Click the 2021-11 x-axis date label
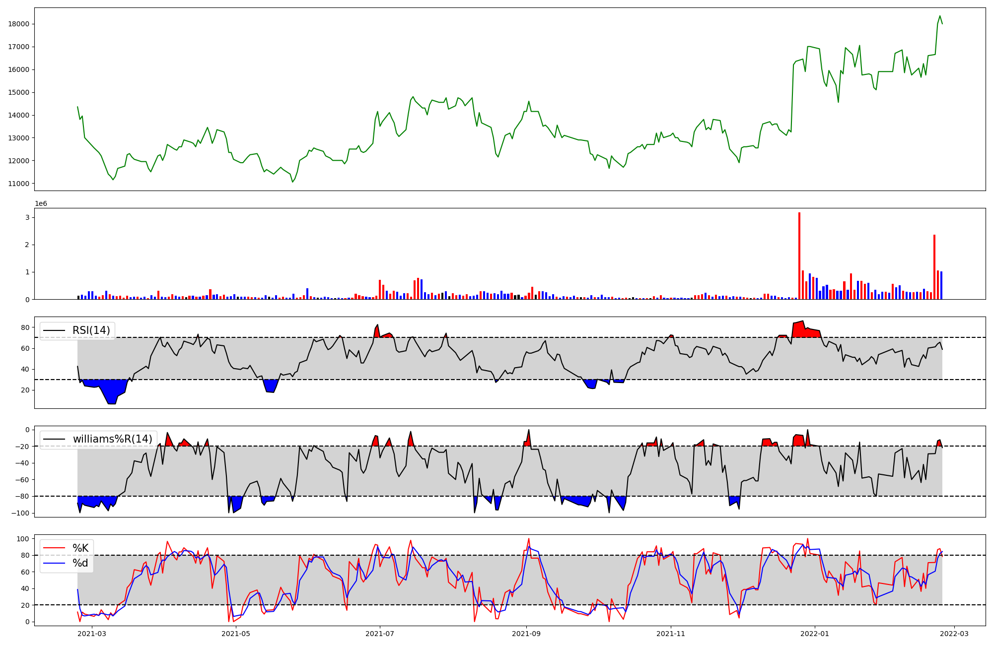 (671, 634)
